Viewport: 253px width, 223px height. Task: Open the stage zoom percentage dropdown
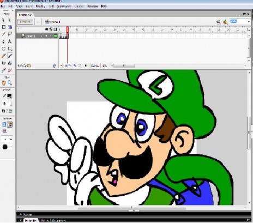240,22
